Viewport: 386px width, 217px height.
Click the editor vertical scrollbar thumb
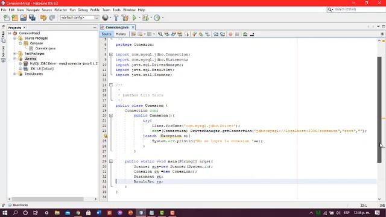coord(379,110)
